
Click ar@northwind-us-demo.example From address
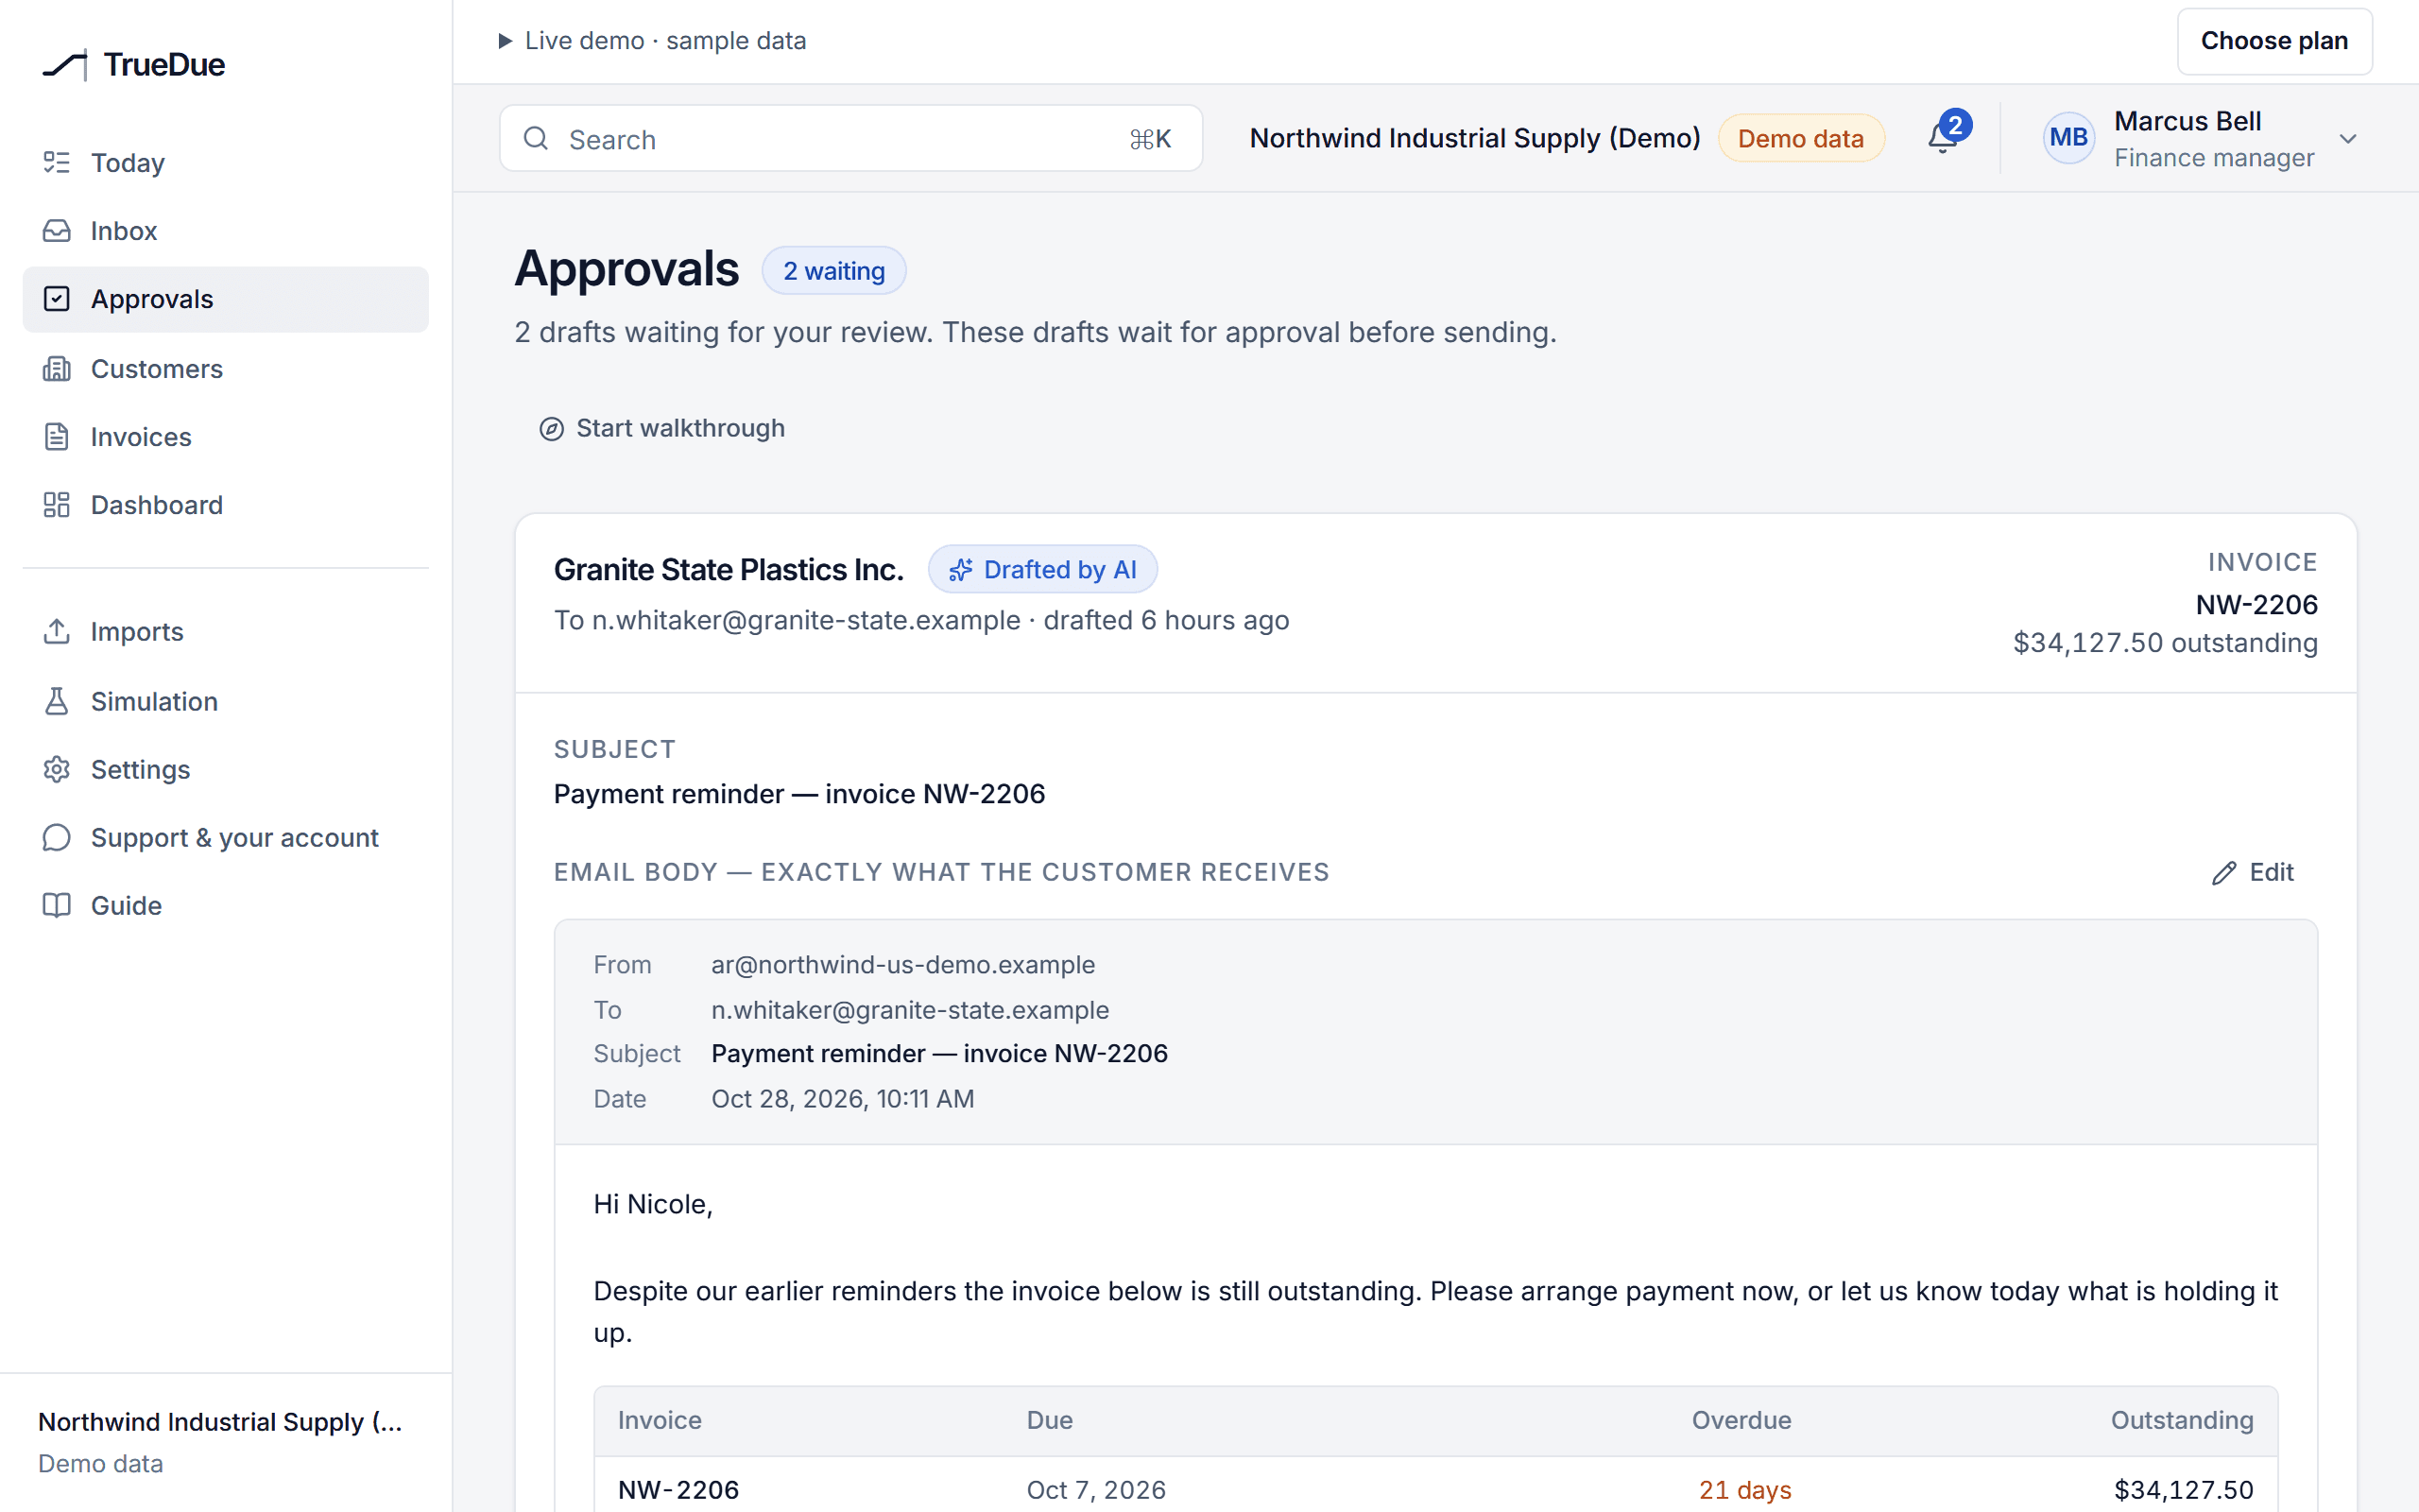coord(902,964)
